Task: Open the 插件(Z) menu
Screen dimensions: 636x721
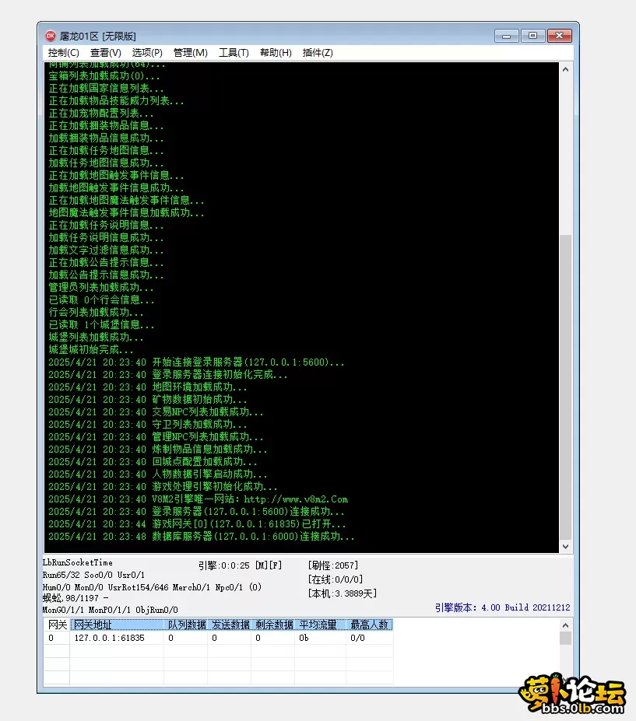Action: 318,53
